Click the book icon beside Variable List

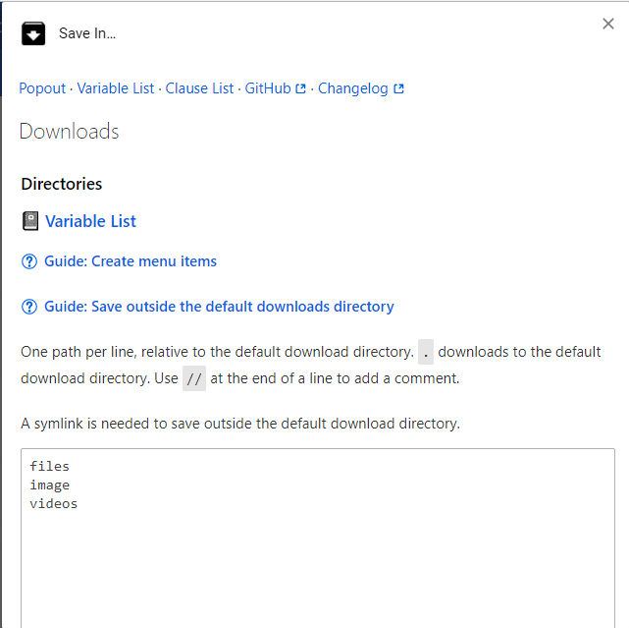point(30,221)
